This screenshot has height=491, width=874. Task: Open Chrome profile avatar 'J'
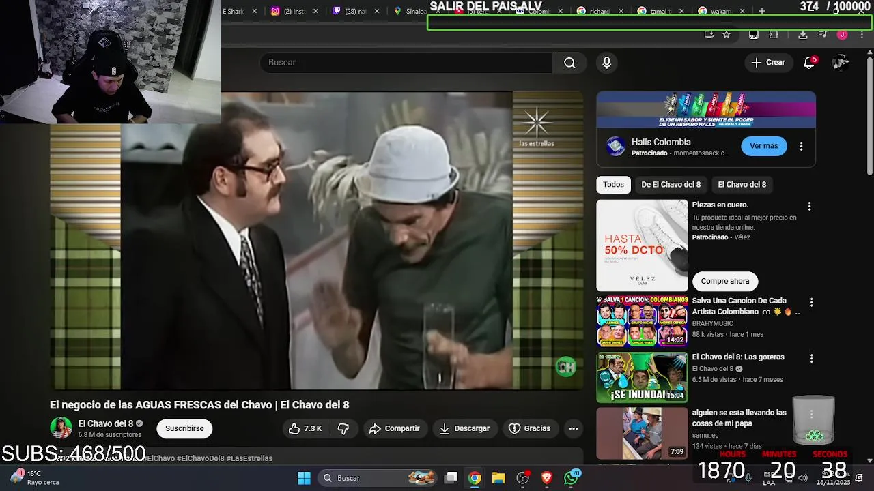pyautogui.click(x=842, y=34)
